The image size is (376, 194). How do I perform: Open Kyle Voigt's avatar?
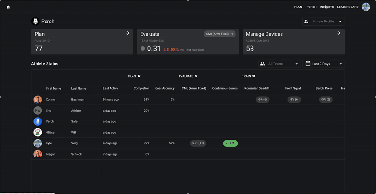pos(38,143)
